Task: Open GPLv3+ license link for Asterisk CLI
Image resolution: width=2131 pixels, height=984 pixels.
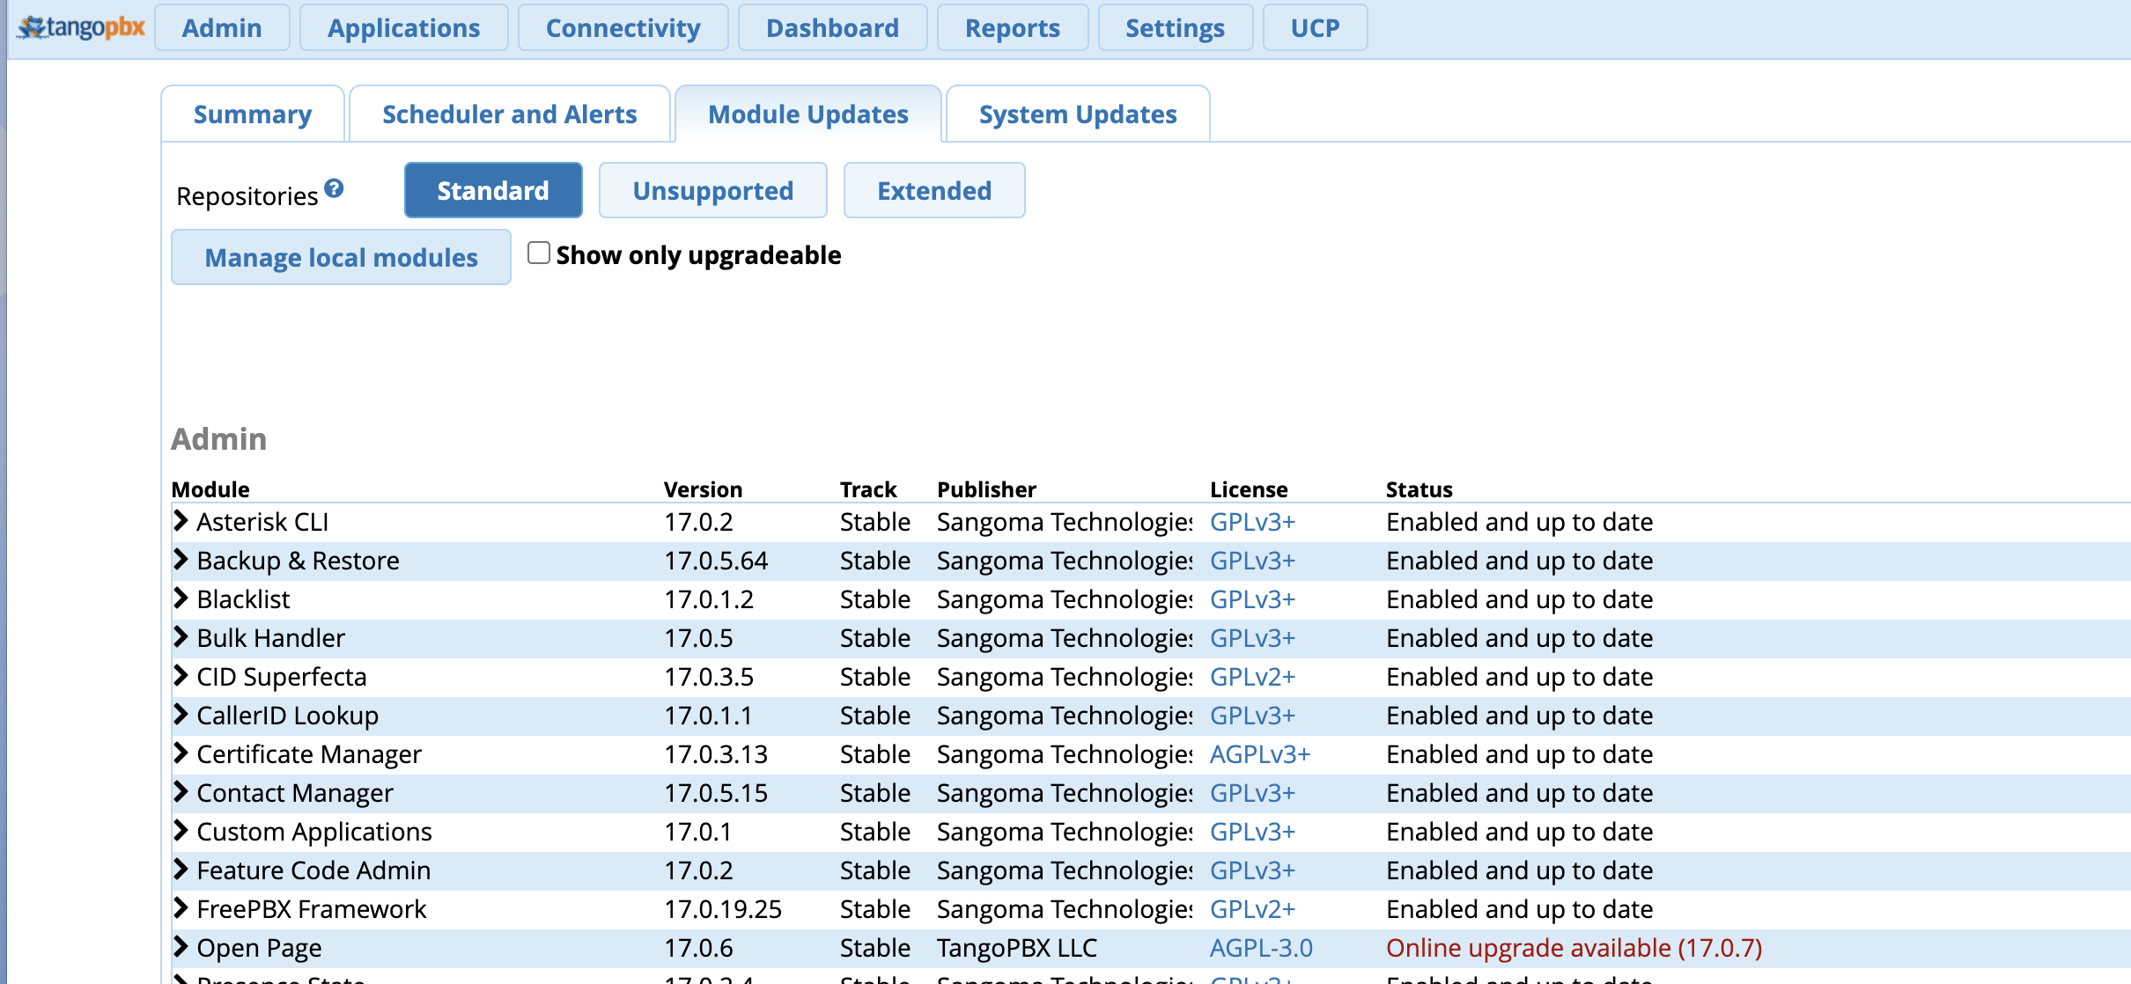Action: 1252,522
